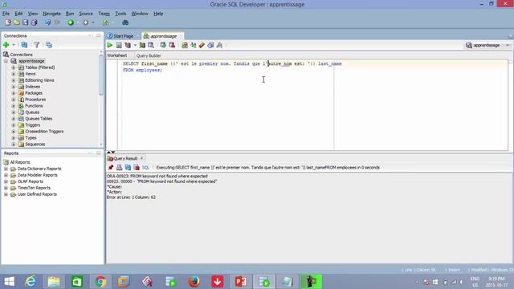Image resolution: width=514 pixels, height=289 pixels.
Task: Click the Explain Plan icon in worksheet toolbar
Action: 128,45
